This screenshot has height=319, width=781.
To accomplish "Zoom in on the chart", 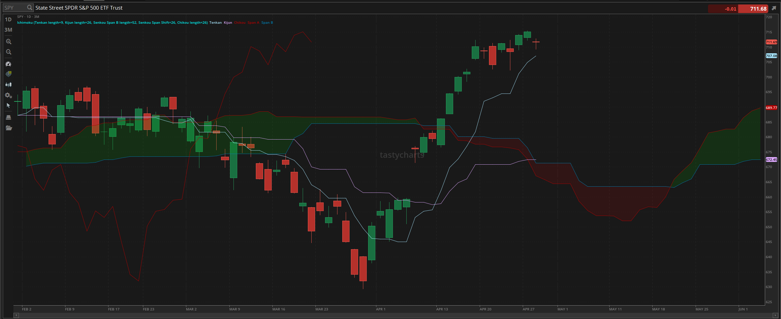I will click(x=9, y=42).
